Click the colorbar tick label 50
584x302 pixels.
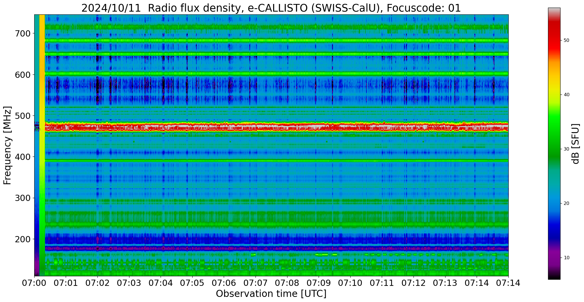[566, 40]
